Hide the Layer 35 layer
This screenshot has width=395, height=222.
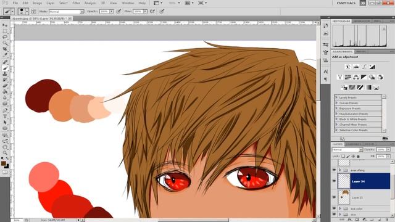(334, 197)
